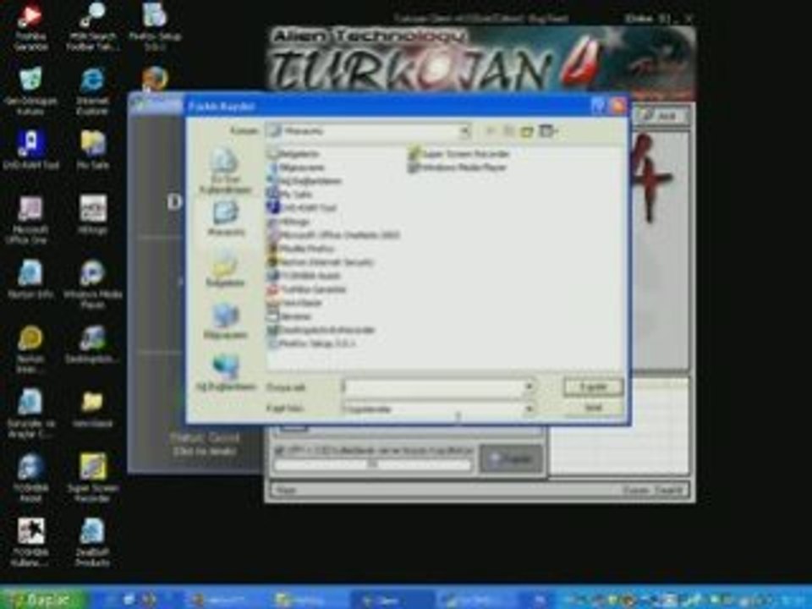Go back in save dialog toolbar
This screenshot has height=609, width=812.
(490, 132)
